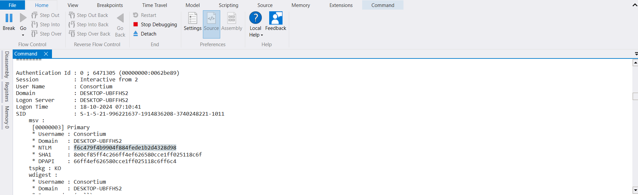Click the Go play icon
Image resolution: width=638 pixels, height=195 pixels.
23,18
